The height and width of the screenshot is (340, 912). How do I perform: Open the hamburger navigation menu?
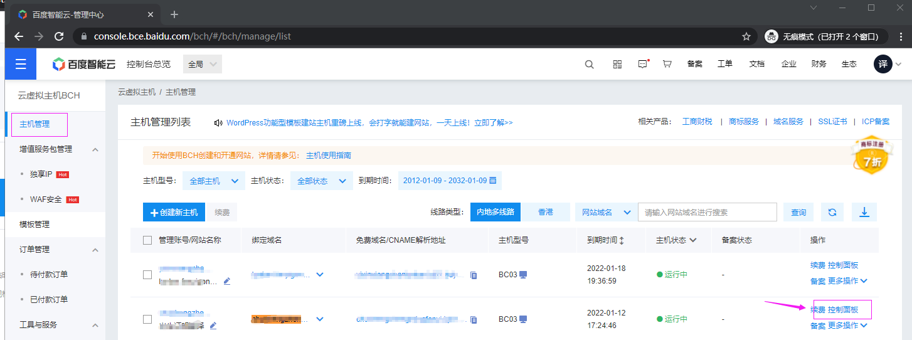click(21, 64)
